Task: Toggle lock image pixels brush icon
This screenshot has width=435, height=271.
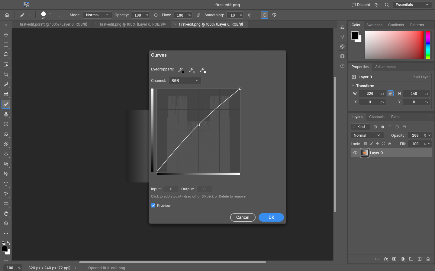Action: (x=372, y=144)
